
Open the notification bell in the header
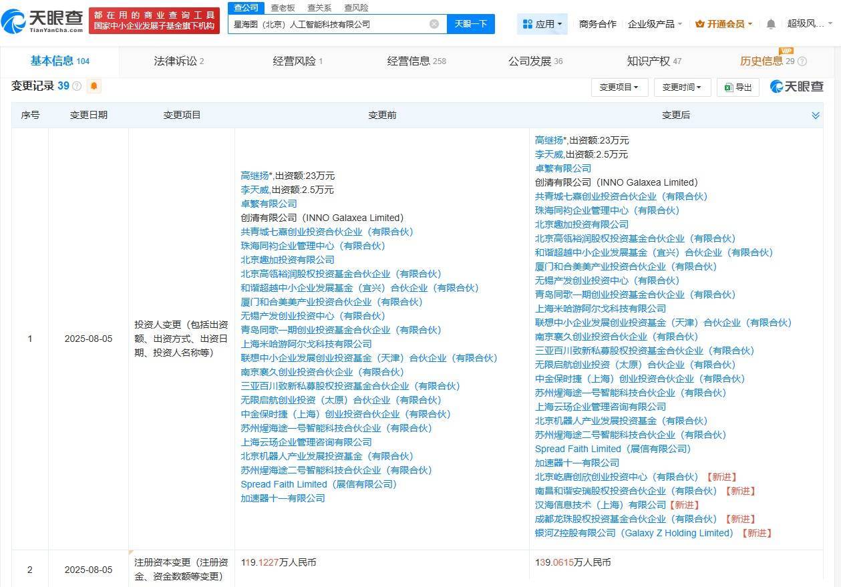pos(771,24)
